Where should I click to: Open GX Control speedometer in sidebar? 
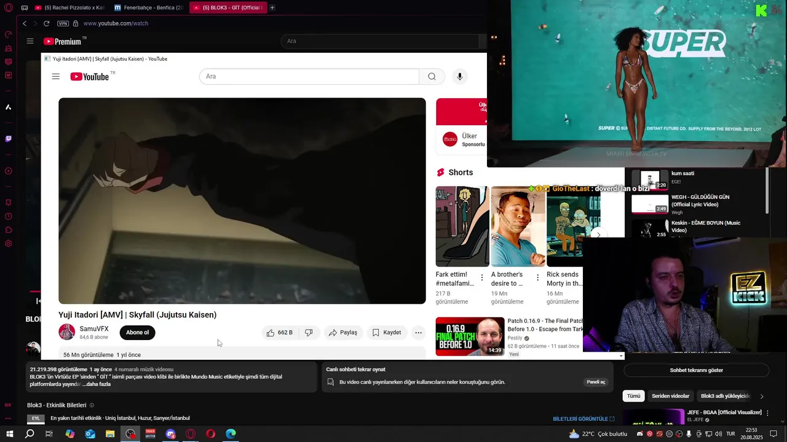pyautogui.click(x=9, y=34)
